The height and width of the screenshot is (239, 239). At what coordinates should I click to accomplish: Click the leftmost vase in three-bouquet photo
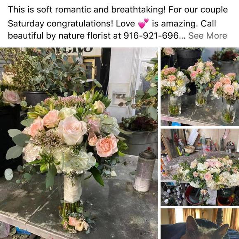tap(175, 105)
